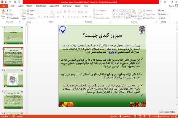Open the font name combo box
Viewport: 178px width, 118px height.
pyautogui.click(x=44, y=12)
